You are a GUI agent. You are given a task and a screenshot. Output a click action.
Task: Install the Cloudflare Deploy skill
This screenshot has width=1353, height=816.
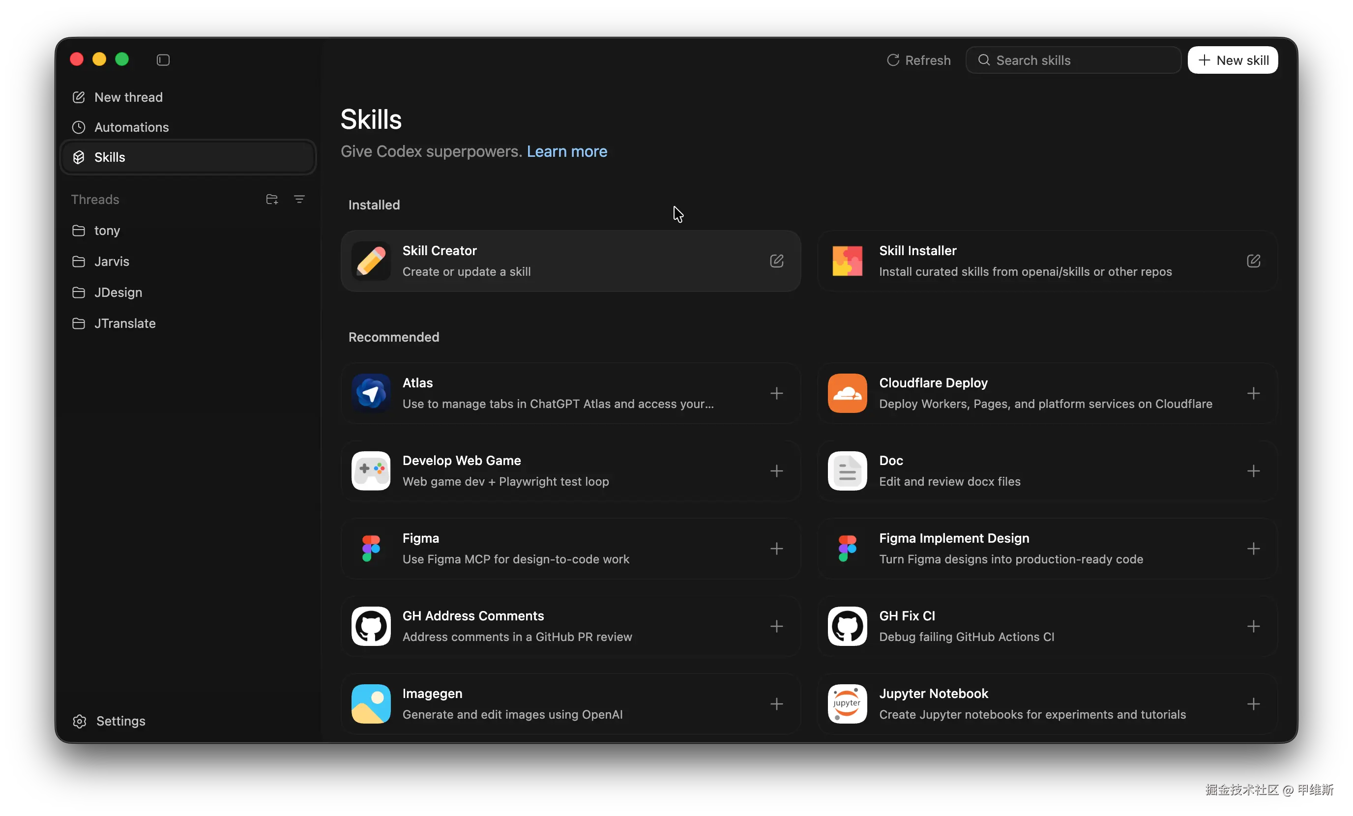tap(1253, 393)
